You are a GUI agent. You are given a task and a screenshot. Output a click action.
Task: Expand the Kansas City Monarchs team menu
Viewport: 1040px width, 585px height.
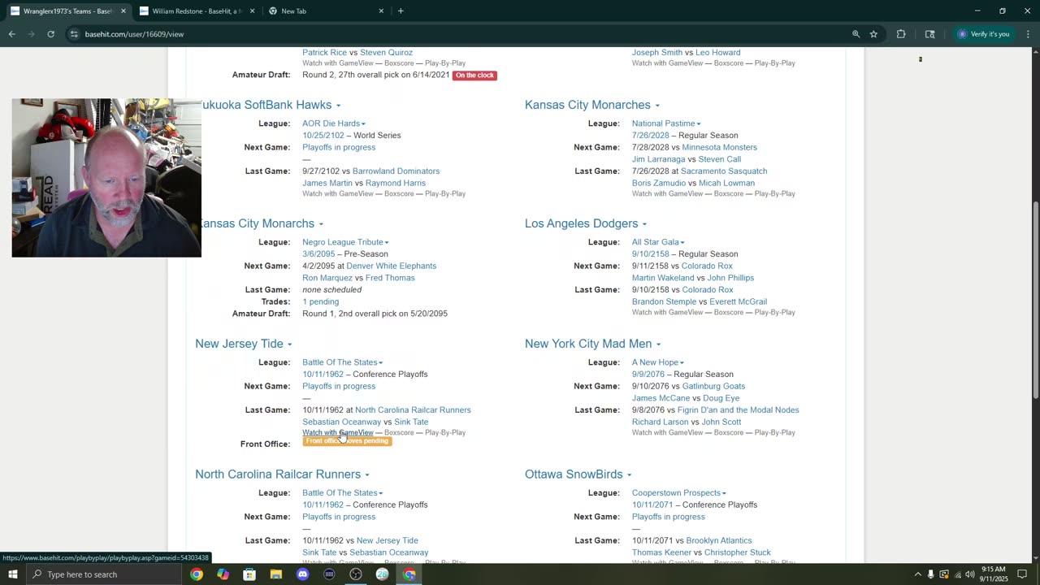click(321, 224)
